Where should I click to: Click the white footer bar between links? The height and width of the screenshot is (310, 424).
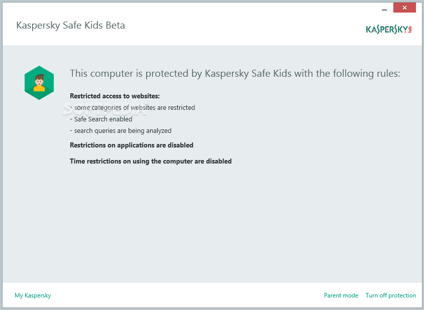187,295
